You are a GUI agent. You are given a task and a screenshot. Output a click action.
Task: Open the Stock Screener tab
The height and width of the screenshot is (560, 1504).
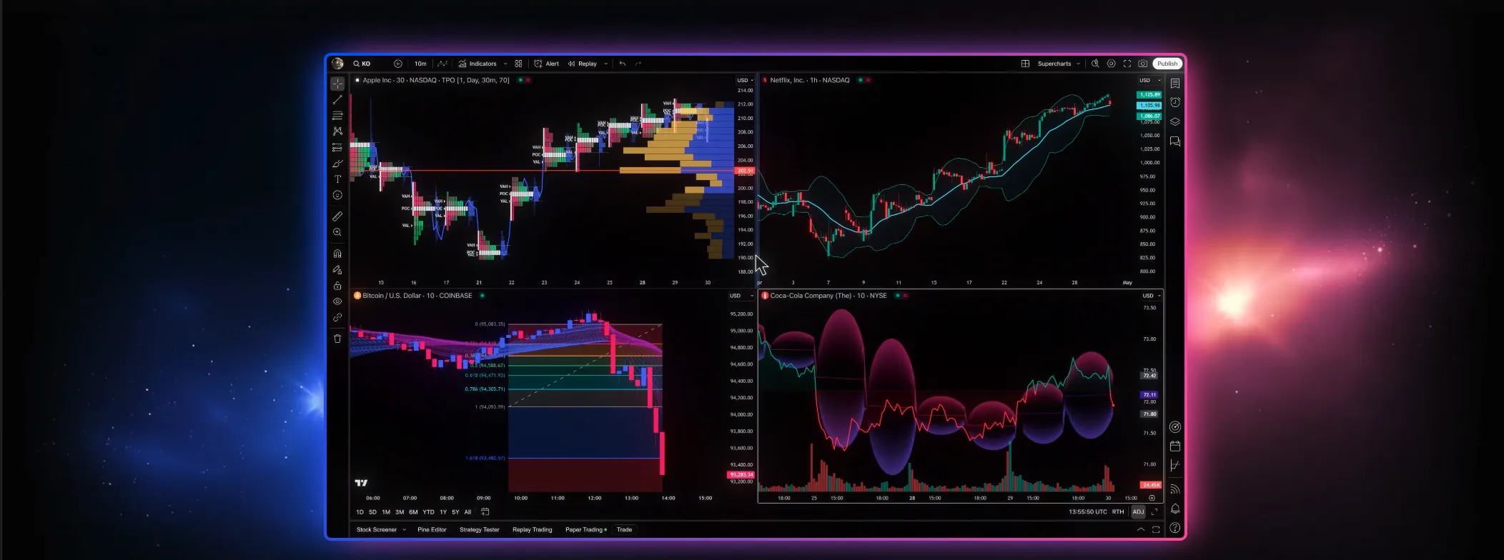coord(377,530)
